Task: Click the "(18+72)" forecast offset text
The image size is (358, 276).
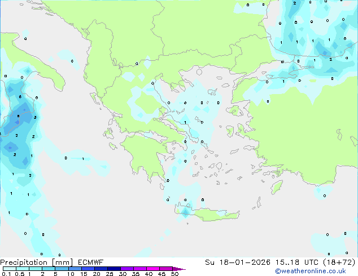Action: 339,262
